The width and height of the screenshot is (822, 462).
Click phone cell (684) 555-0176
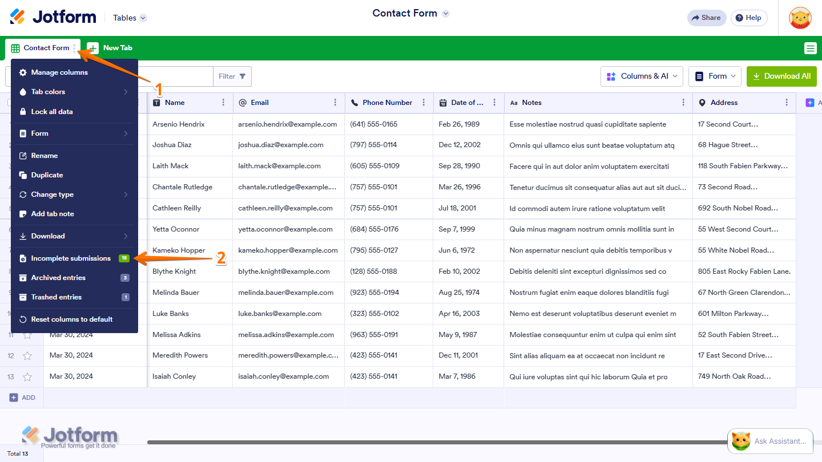pyautogui.click(x=389, y=229)
